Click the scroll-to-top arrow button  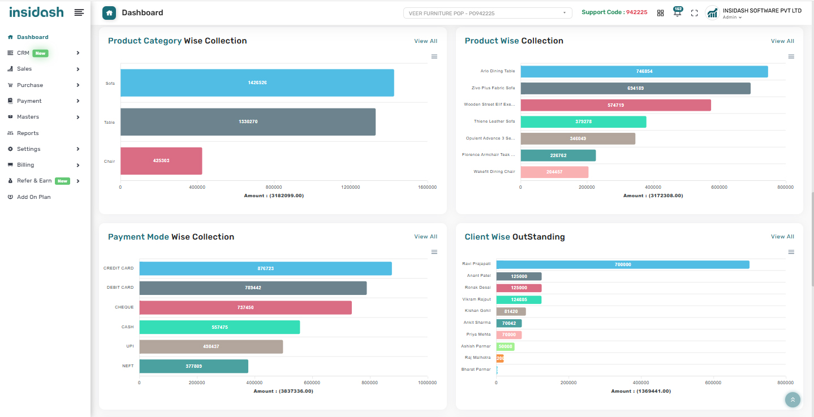[793, 399]
